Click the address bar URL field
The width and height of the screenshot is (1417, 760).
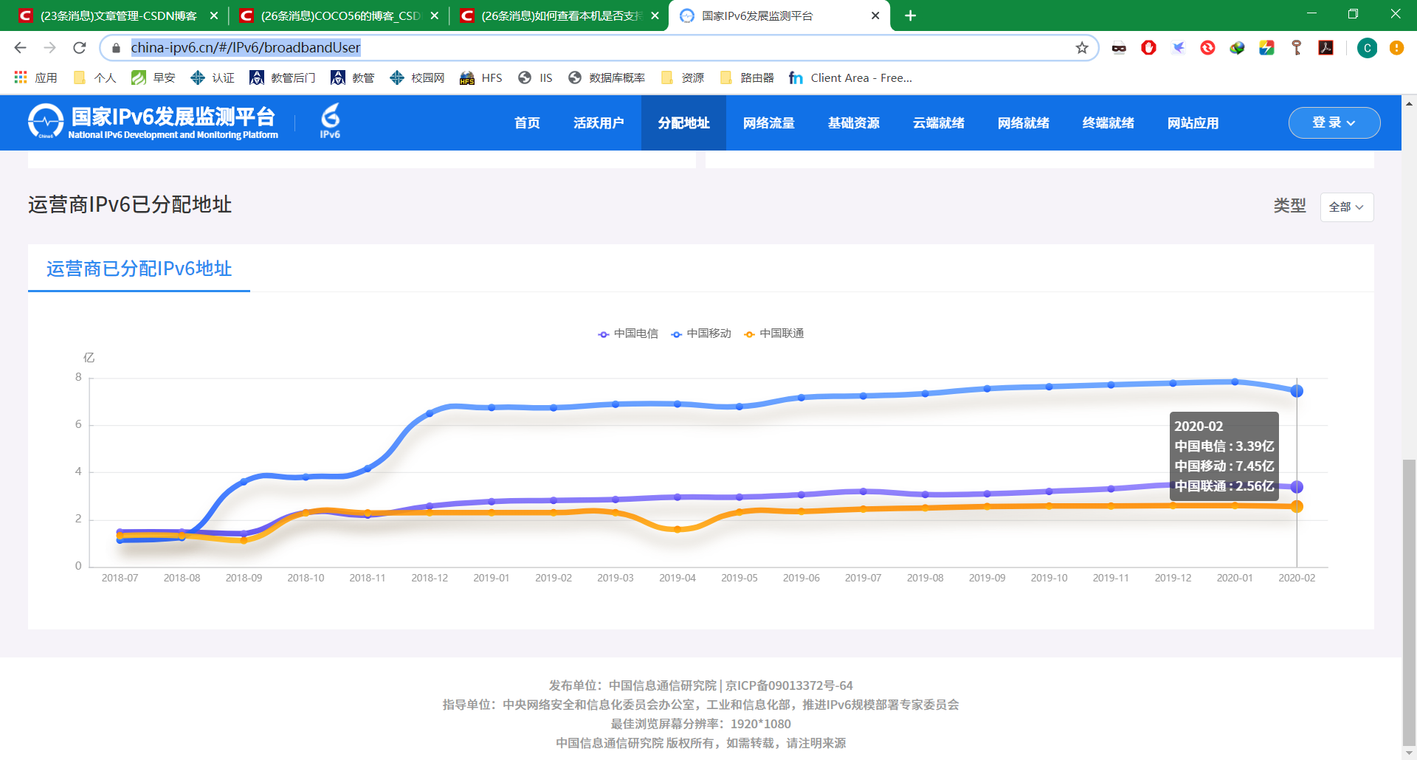598,48
